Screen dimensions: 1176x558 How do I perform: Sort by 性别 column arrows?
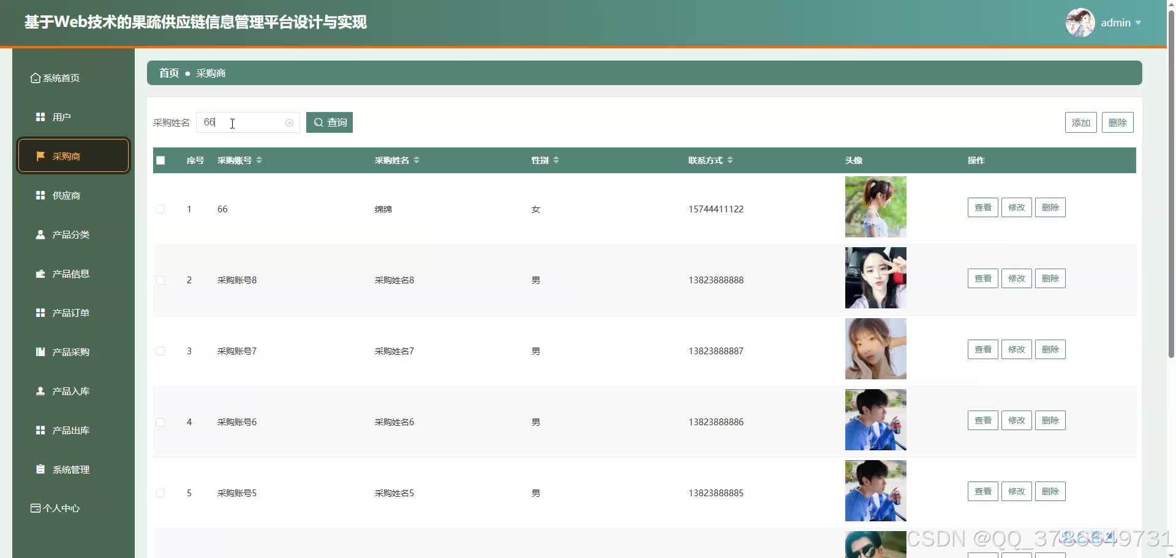[x=556, y=160]
